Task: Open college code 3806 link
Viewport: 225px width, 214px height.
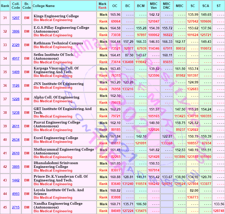Action: tap(16, 31)
